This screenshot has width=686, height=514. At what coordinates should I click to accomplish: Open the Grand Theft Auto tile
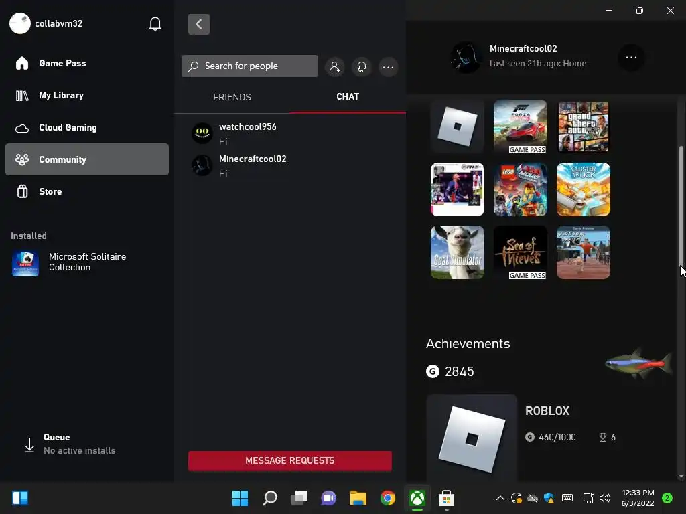(x=584, y=126)
